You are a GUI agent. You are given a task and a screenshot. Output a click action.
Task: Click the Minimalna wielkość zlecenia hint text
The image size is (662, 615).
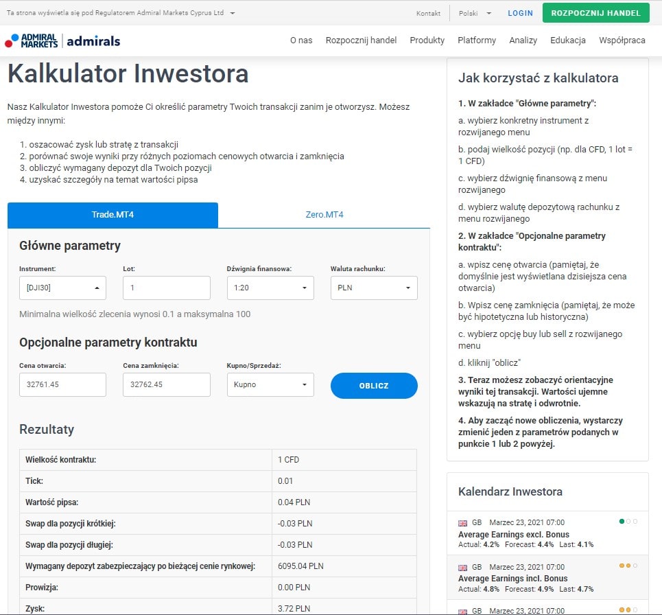tap(134, 314)
